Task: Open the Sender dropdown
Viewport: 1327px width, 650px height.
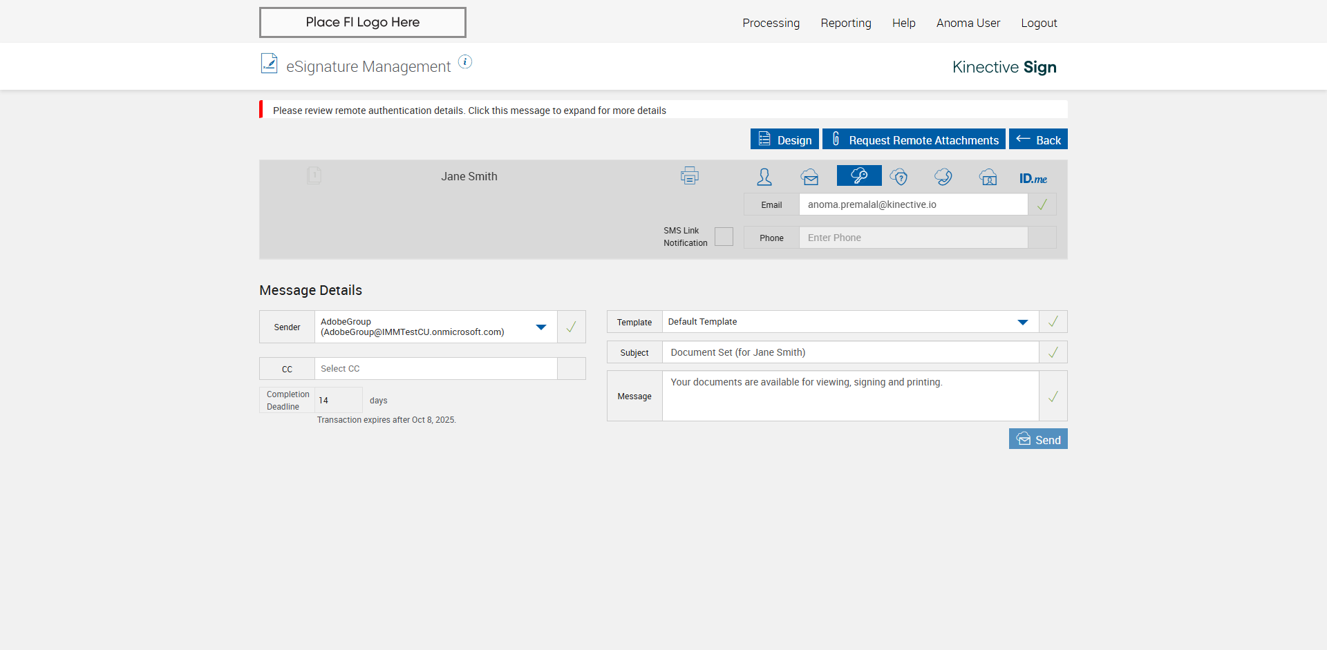Action: coord(436,327)
